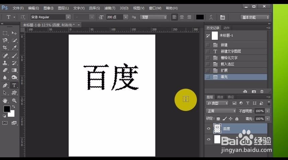Select the Eraser tool
Image resolution: width=288 pixels, height=160 pixels.
(x=5, y=70)
